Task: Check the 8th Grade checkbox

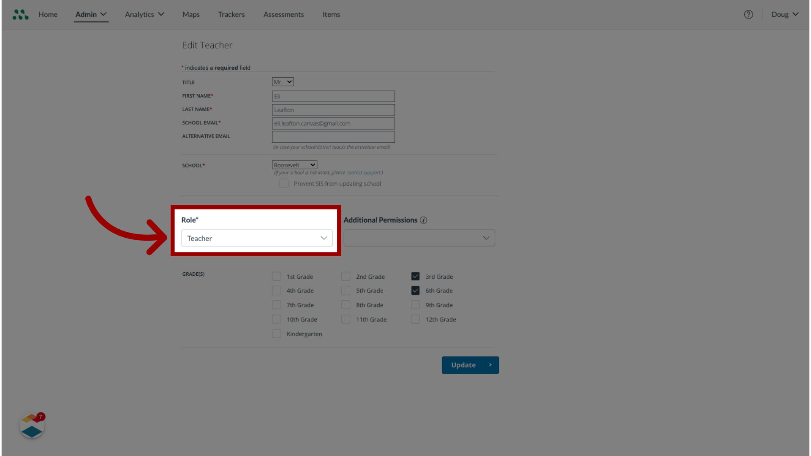Action: [346, 305]
